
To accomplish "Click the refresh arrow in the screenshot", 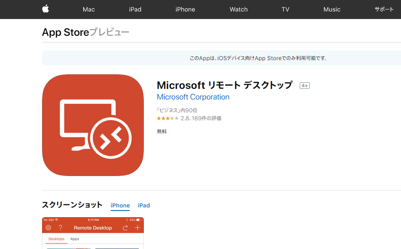I will click(125, 228).
